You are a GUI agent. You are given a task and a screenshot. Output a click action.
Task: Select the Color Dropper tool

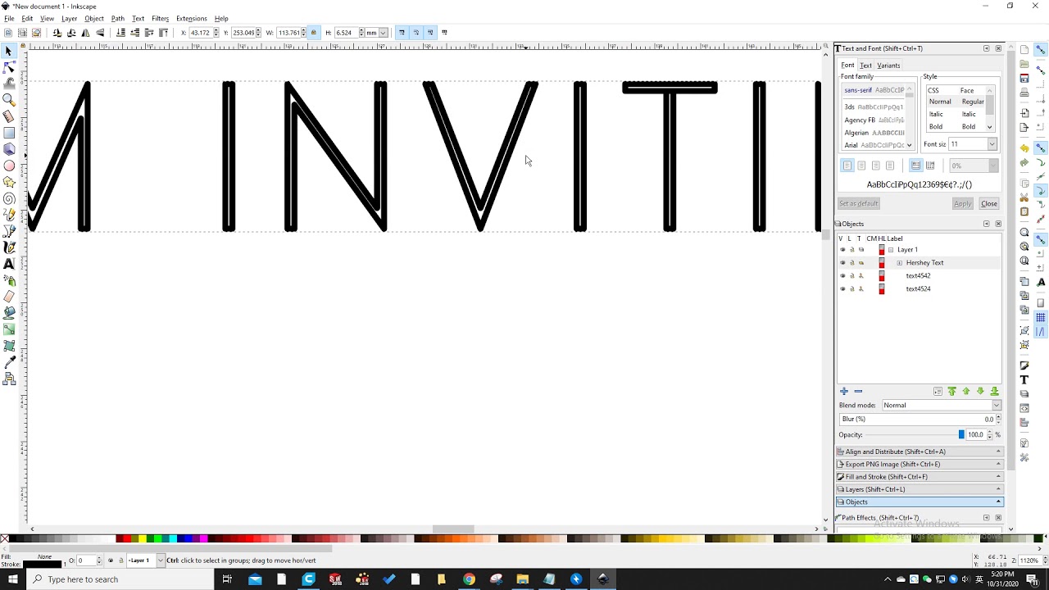coord(9,362)
